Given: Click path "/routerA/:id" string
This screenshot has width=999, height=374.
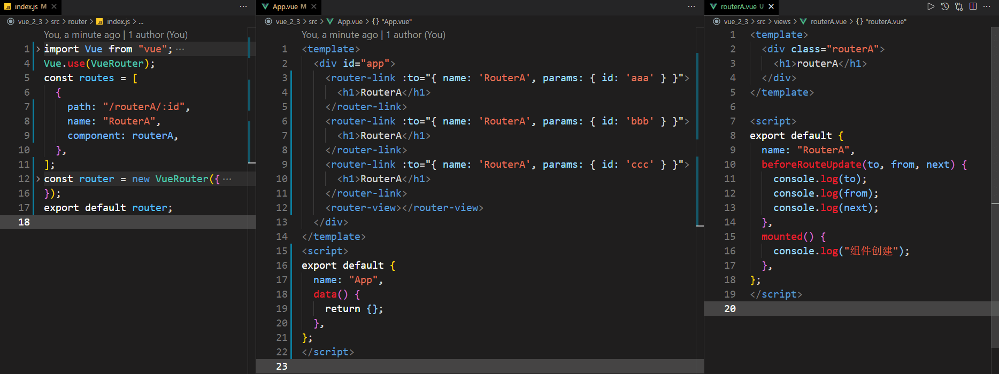Looking at the screenshot, I should 144,107.
